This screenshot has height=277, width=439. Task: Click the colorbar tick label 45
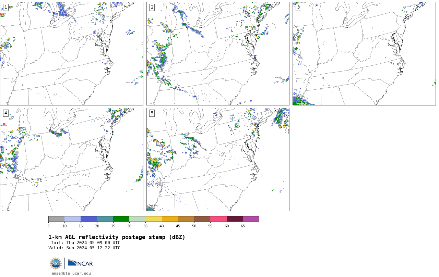point(178,226)
